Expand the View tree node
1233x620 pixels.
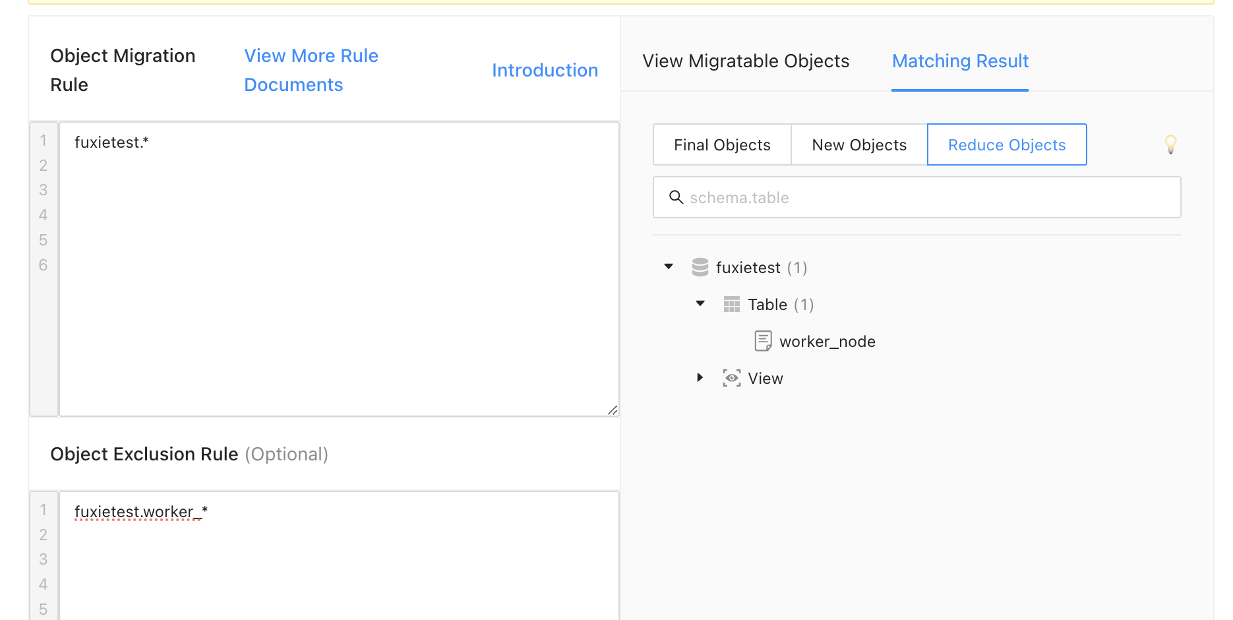(x=700, y=377)
